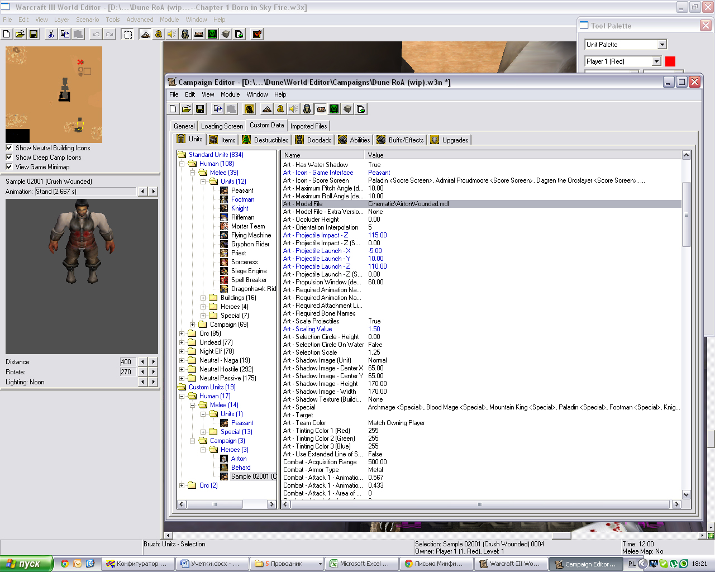The height and width of the screenshot is (572, 715).
Task: Open the Module menu in Campaign Editor
Action: click(x=230, y=94)
